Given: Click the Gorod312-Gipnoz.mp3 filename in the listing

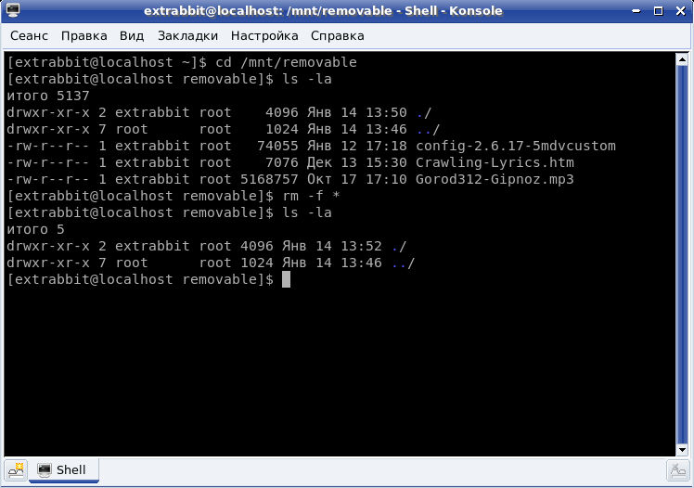Looking at the screenshot, I should (495, 179).
